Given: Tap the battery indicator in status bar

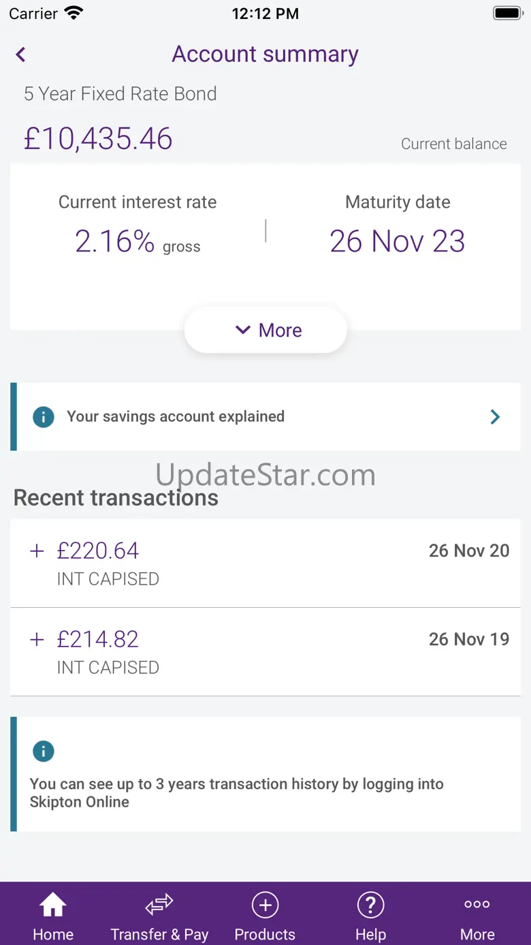Looking at the screenshot, I should (507, 13).
